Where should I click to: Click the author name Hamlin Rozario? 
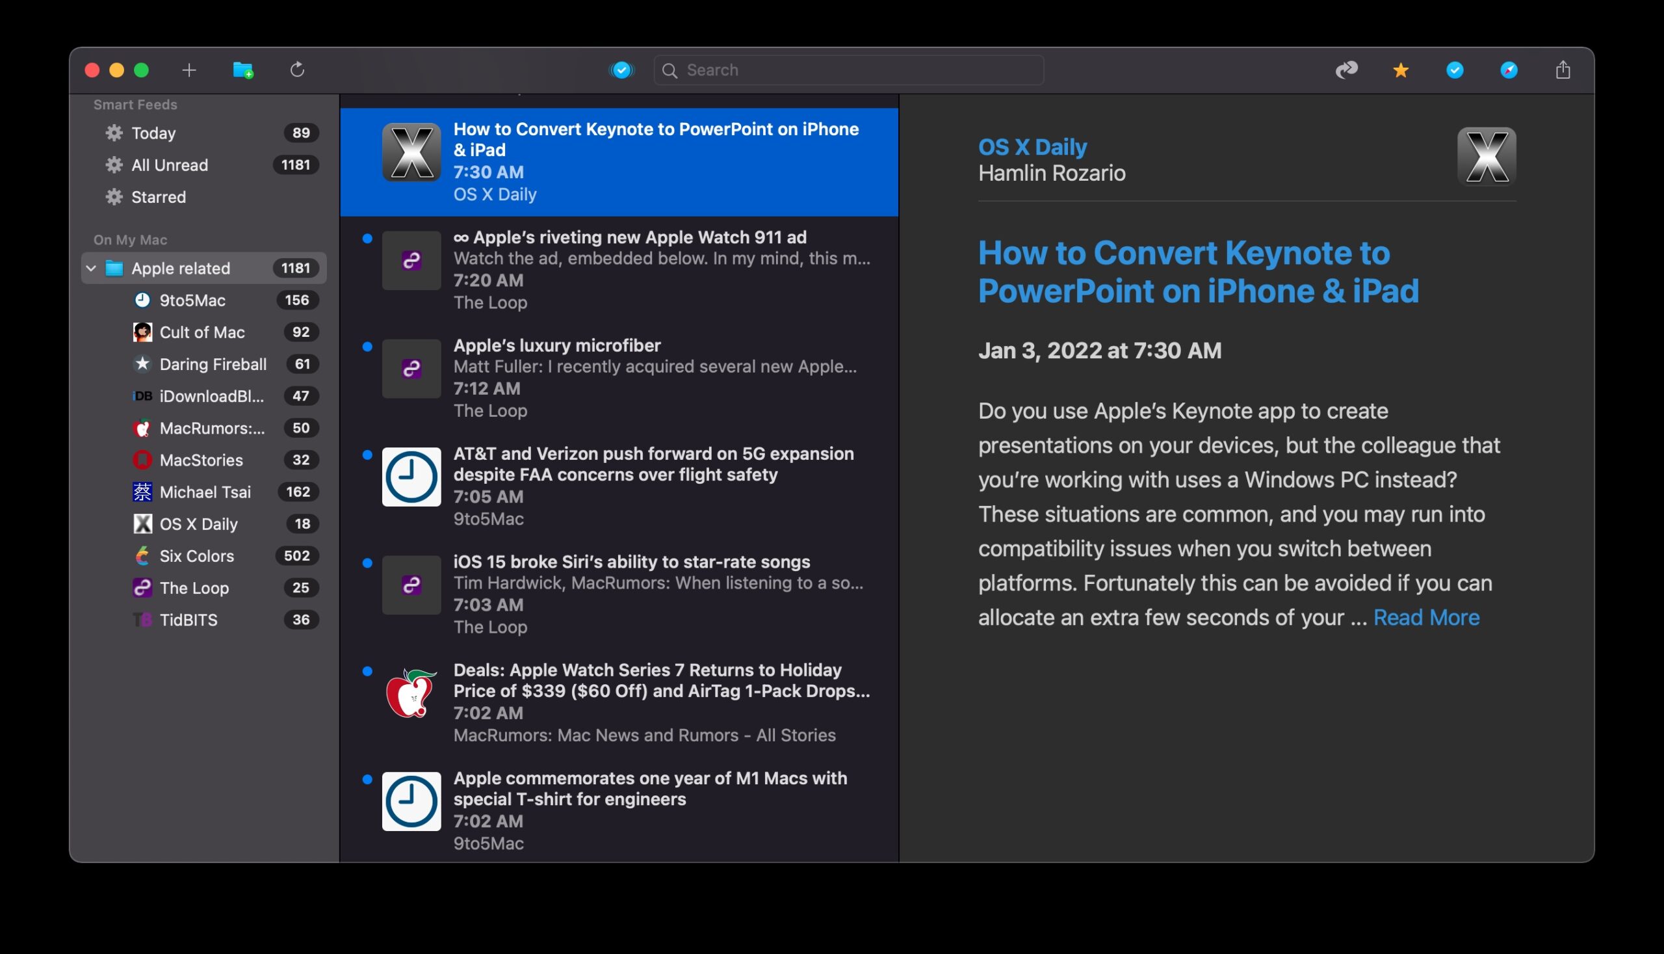tap(1051, 174)
